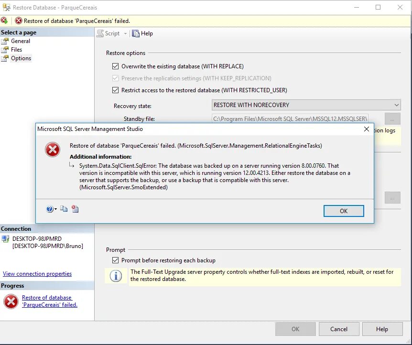Toggle Prompt before restoring each backup
Image resolution: width=412 pixels, height=345 pixels.
click(x=115, y=260)
